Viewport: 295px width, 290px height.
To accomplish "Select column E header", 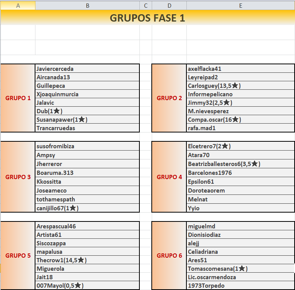I will coord(240,5).
